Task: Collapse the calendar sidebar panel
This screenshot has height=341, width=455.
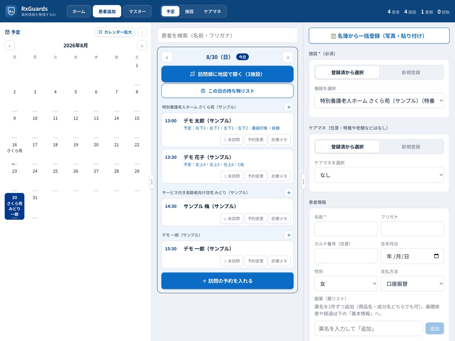Action: pos(142,32)
